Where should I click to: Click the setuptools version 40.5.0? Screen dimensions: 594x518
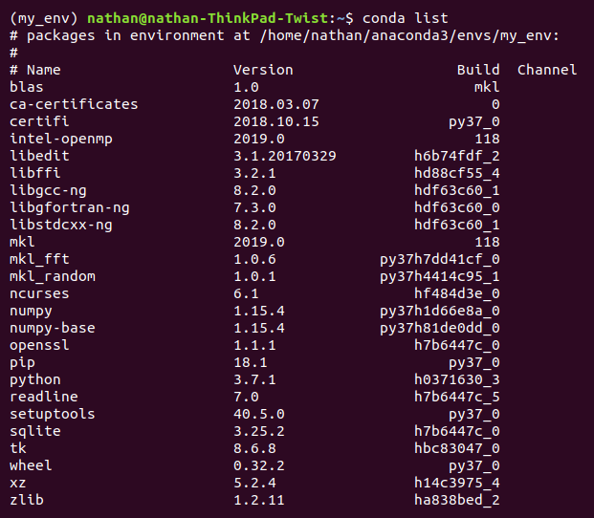tap(258, 414)
